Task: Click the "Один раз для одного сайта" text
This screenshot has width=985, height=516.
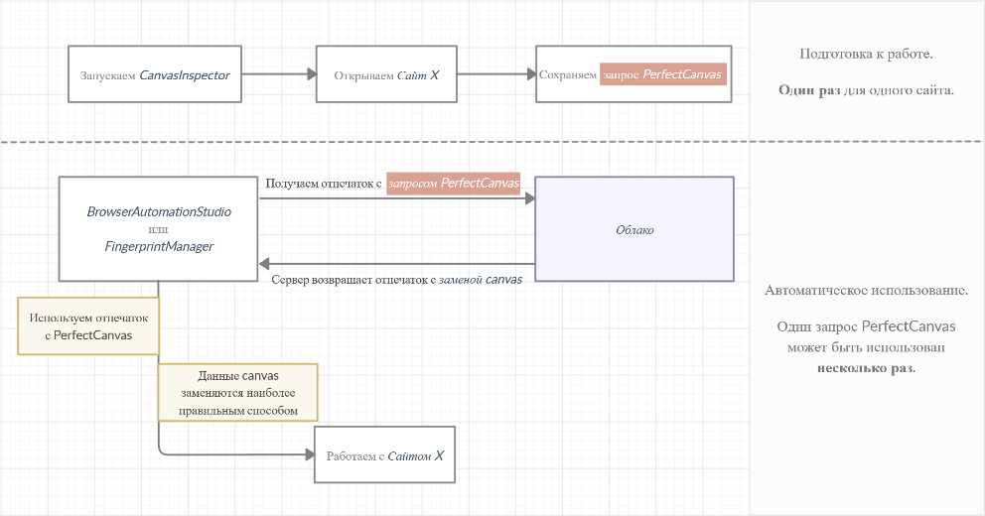Action: [866, 89]
